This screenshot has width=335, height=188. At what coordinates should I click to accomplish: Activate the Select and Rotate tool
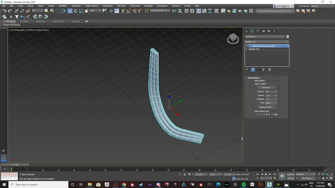76,11
